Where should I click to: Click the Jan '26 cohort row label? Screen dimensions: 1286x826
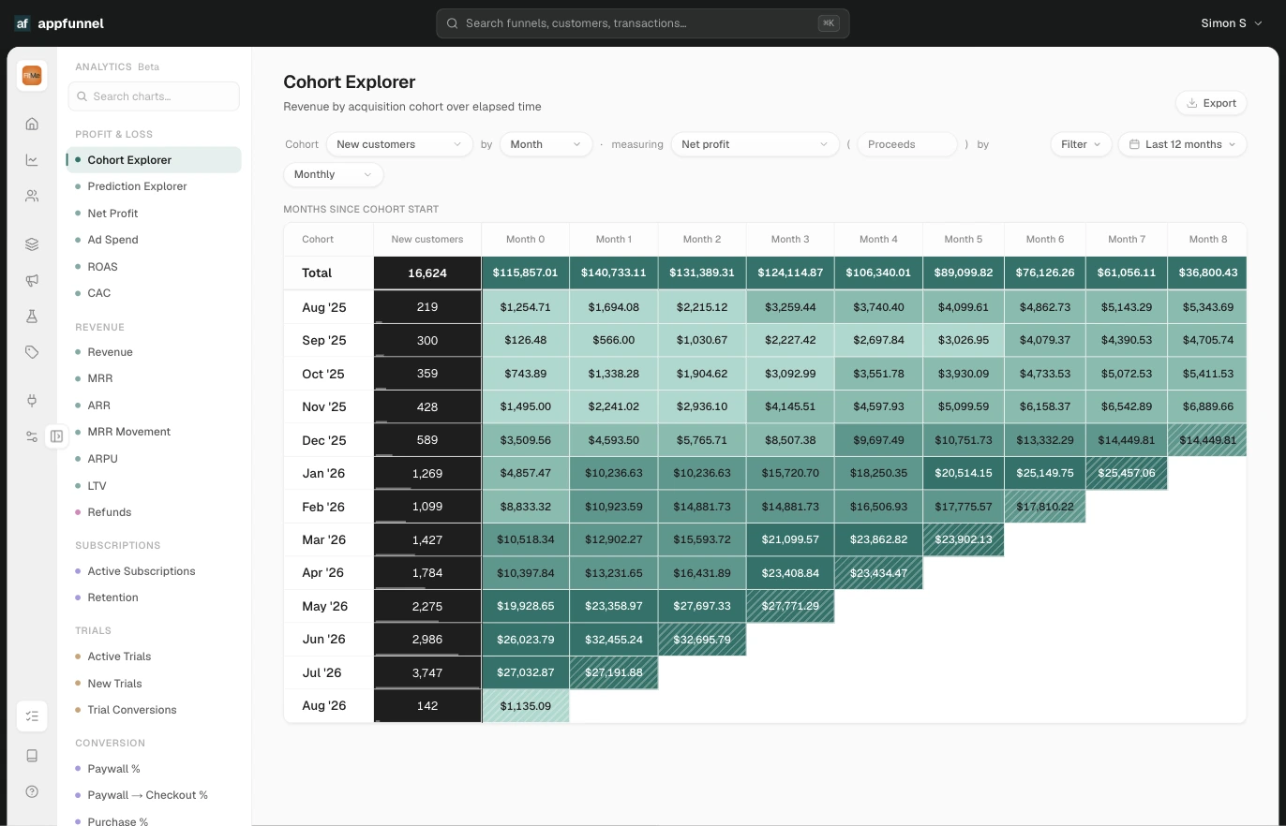coord(329,473)
